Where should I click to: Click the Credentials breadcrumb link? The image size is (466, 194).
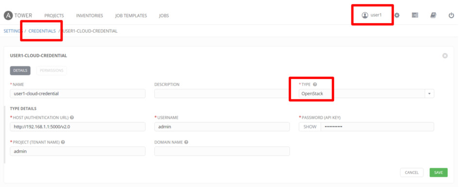click(x=42, y=31)
